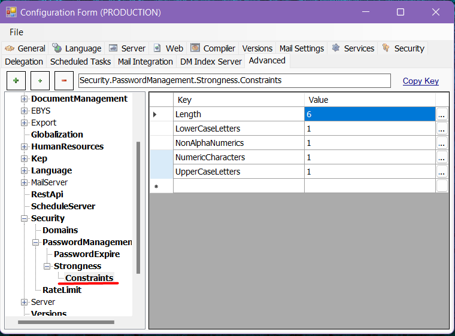Open ellipsis editor for UpperCaseLetters value
The width and height of the screenshot is (455, 336).
(442, 172)
